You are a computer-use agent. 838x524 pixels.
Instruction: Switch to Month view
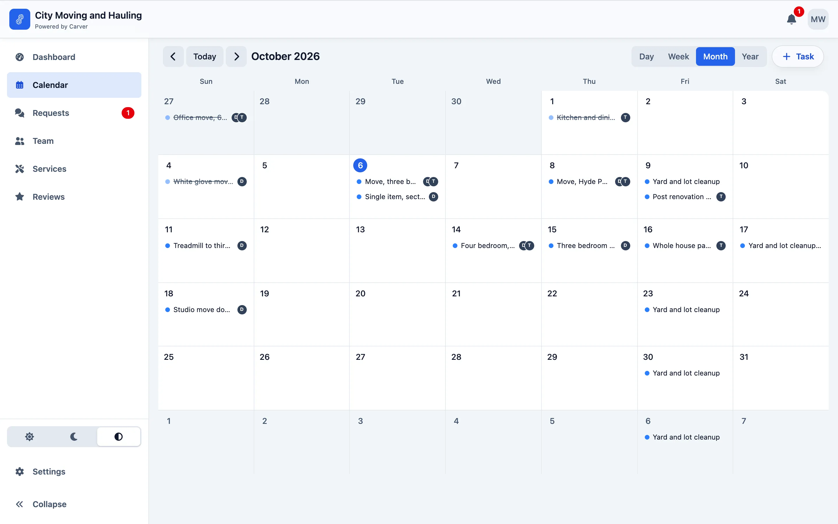click(x=715, y=56)
